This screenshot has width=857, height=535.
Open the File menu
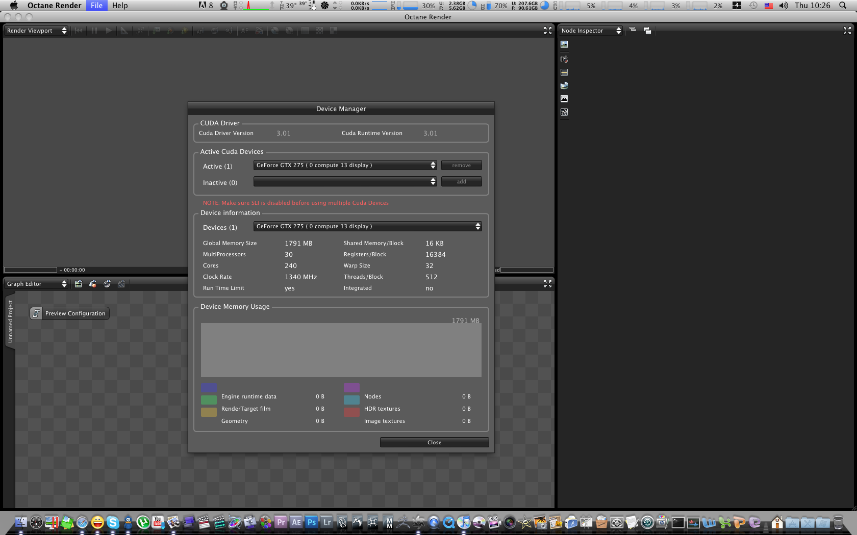coord(96,6)
